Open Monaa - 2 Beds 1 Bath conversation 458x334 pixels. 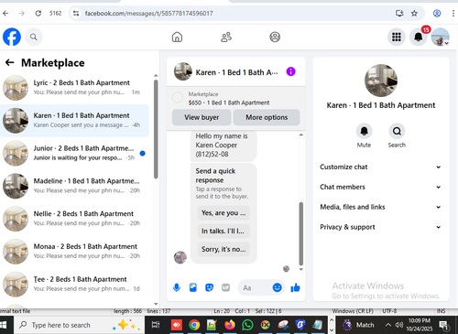74,252
